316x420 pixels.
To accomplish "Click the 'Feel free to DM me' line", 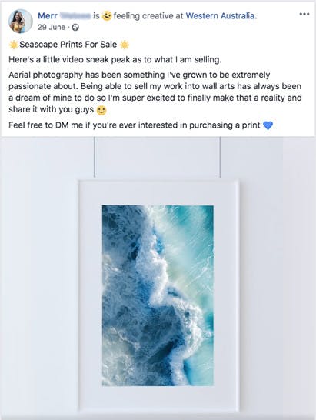I will coord(135,125).
